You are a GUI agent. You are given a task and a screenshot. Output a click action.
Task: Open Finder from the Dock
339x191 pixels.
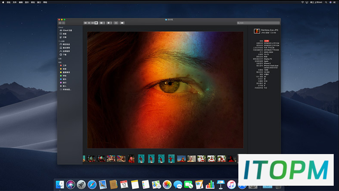60,185
